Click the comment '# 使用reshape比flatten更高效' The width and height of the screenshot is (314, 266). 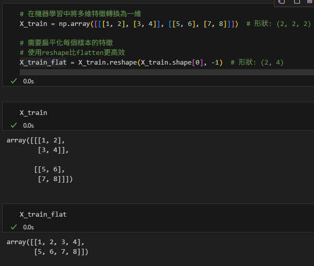pos(73,52)
